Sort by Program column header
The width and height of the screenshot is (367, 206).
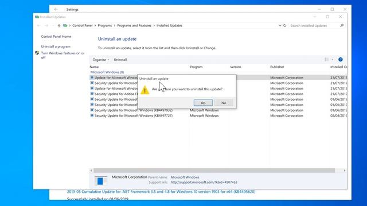click(196, 67)
